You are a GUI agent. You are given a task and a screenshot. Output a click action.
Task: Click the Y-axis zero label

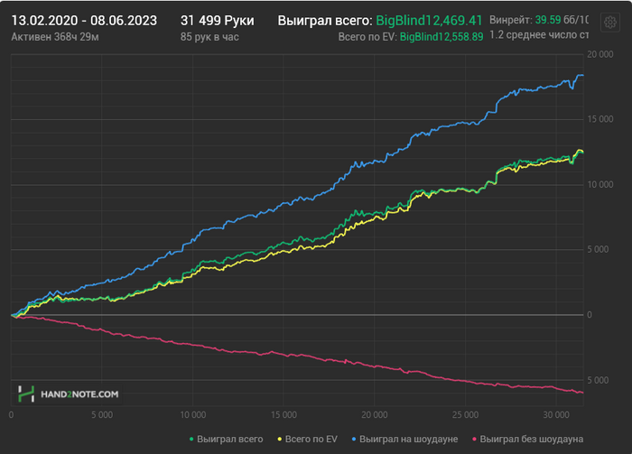(x=590, y=315)
